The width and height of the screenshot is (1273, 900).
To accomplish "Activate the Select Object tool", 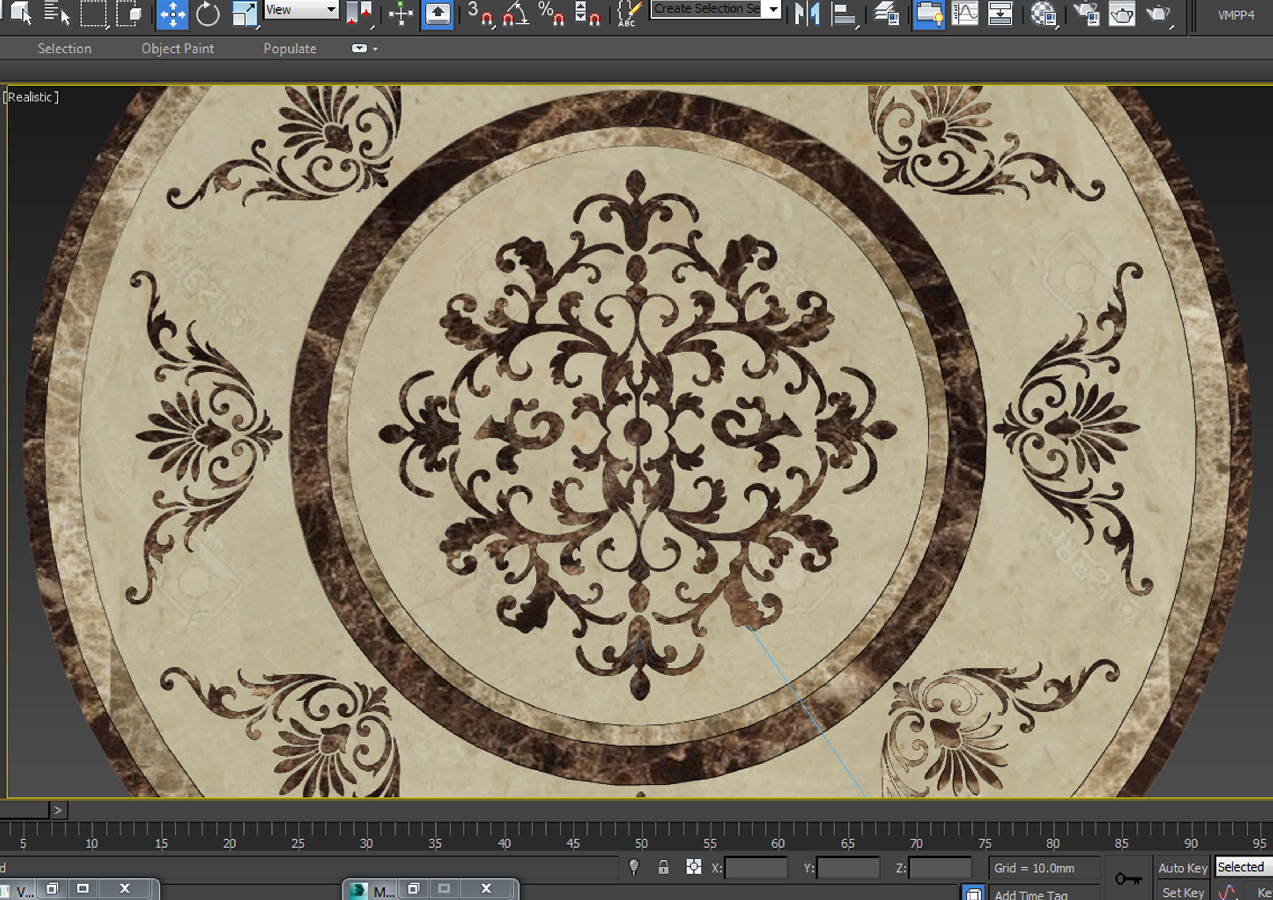I will (x=21, y=13).
